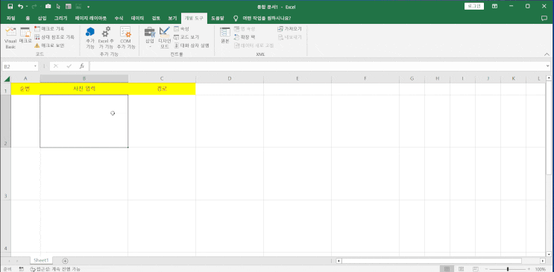Screen dimensions: 554x272
Task: Click the camera icon in quick access toolbar
Action: click(48, 7)
